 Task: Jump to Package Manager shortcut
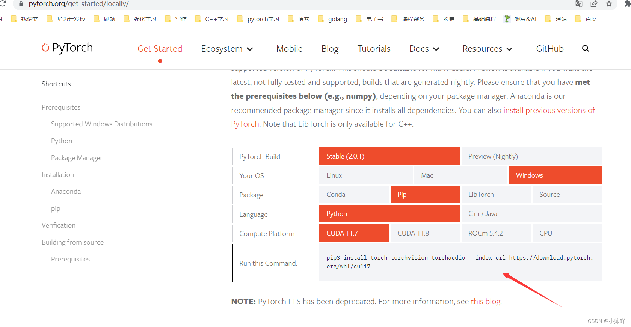click(x=77, y=157)
